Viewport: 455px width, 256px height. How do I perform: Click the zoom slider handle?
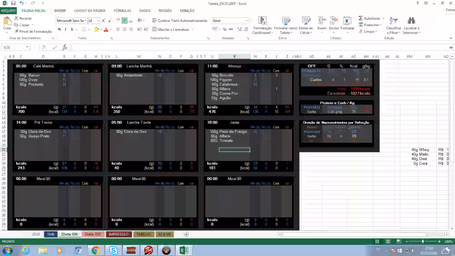point(423,241)
